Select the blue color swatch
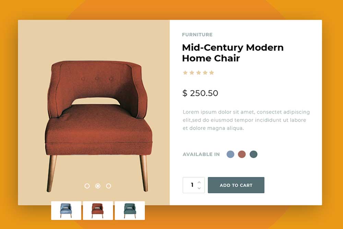This screenshot has width=343, height=229. pos(230,154)
